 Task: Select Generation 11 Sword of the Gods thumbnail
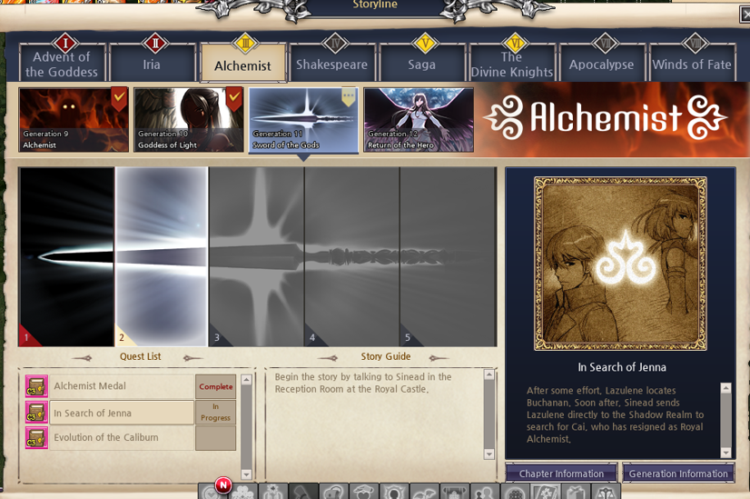point(303,120)
